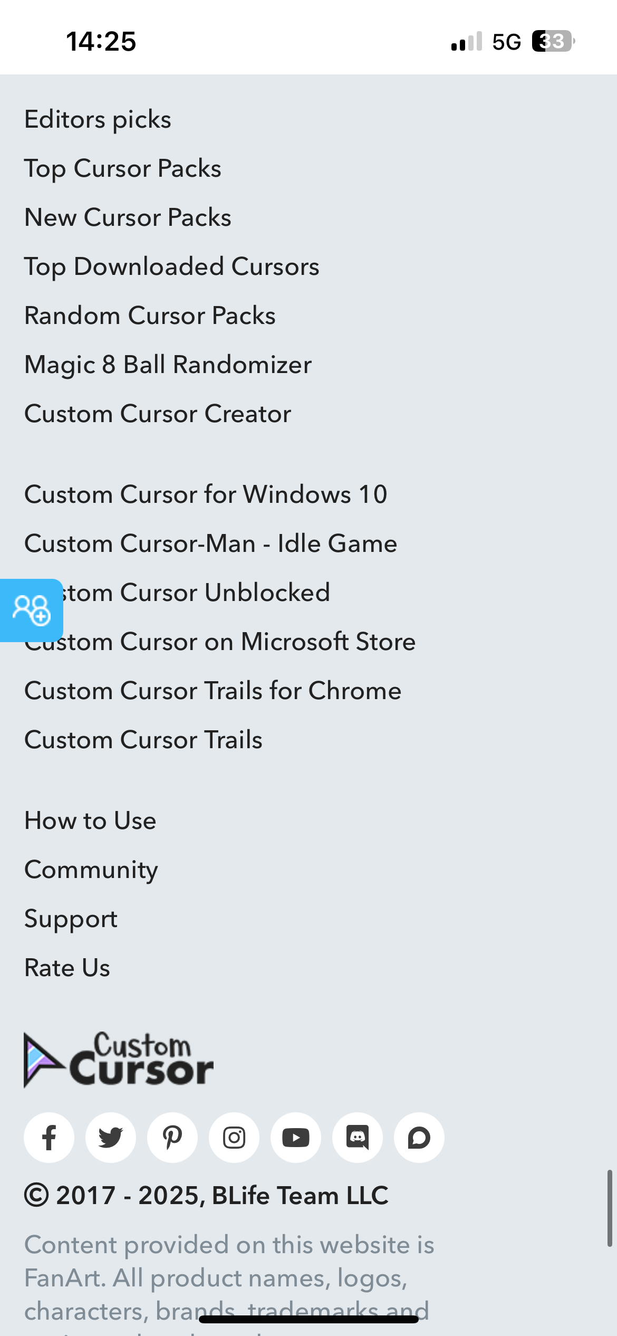Screen dimensions: 617x1336
Task: Tap the Rate Us link
Action: coord(68,968)
